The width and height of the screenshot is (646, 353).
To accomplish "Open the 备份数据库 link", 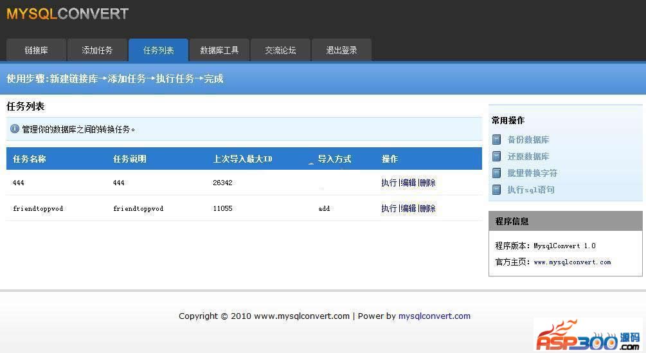I will click(x=528, y=140).
